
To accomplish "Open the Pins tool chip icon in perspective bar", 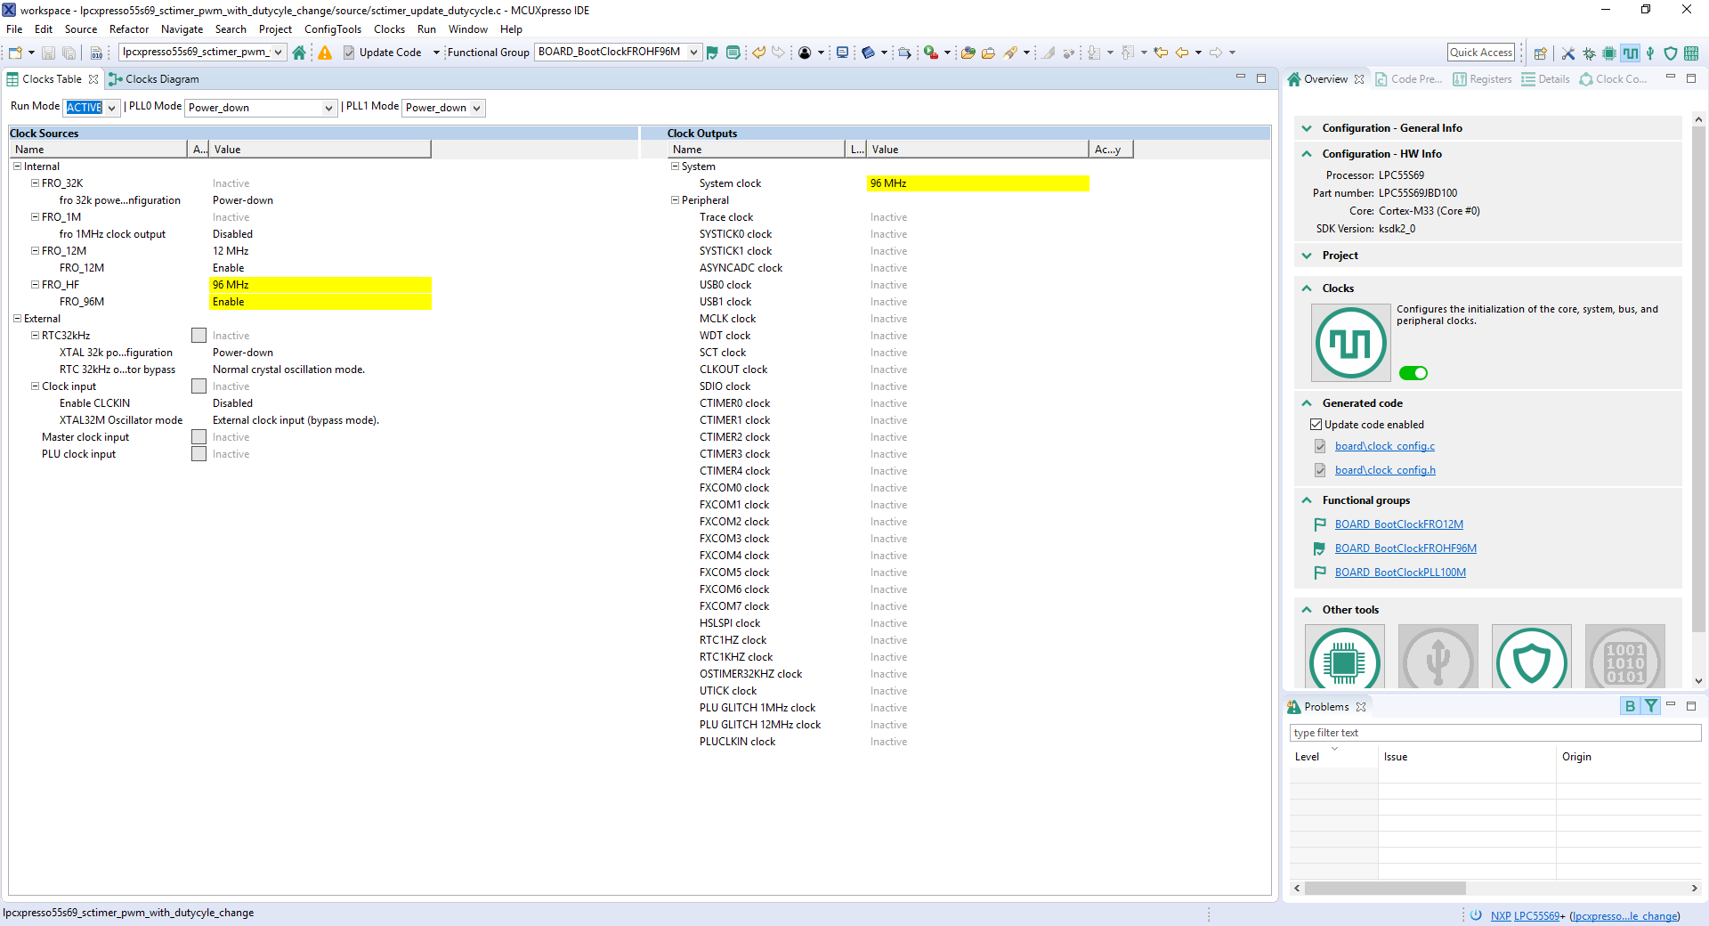I will click(1609, 53).
